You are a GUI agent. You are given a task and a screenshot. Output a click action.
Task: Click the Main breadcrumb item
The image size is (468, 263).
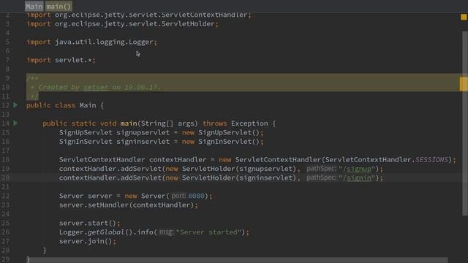34,7
